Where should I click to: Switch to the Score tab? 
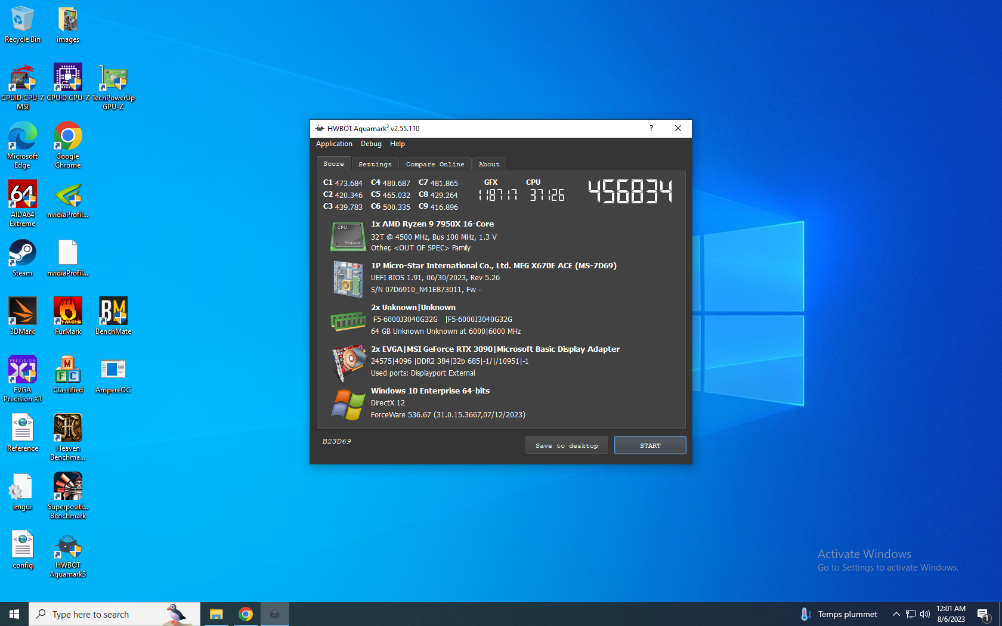coord(333,163)
